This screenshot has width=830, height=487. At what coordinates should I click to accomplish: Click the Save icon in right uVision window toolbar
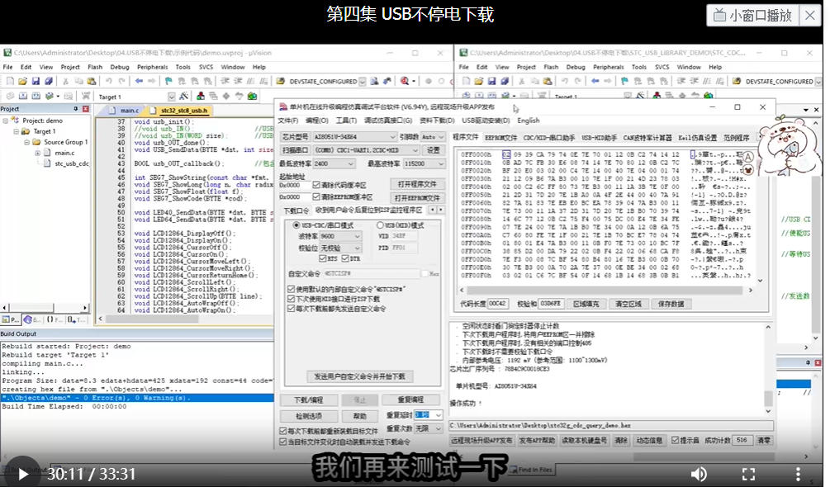[491, 81]
